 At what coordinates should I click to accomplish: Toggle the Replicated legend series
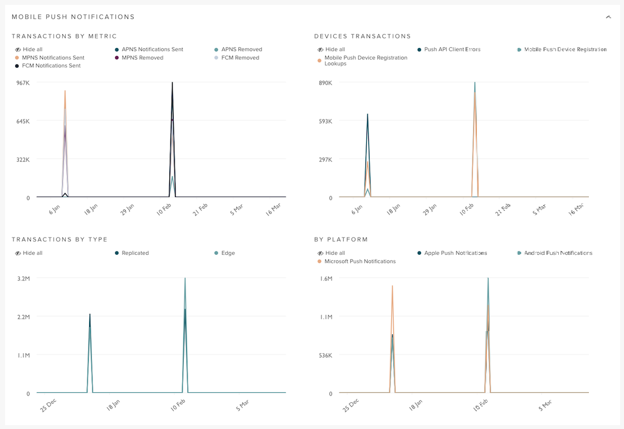point(131,253)
